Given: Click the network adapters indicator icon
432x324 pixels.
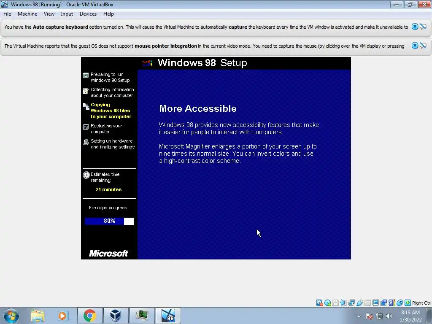Looking at the screenshot, I should click(x=351, y=303).
